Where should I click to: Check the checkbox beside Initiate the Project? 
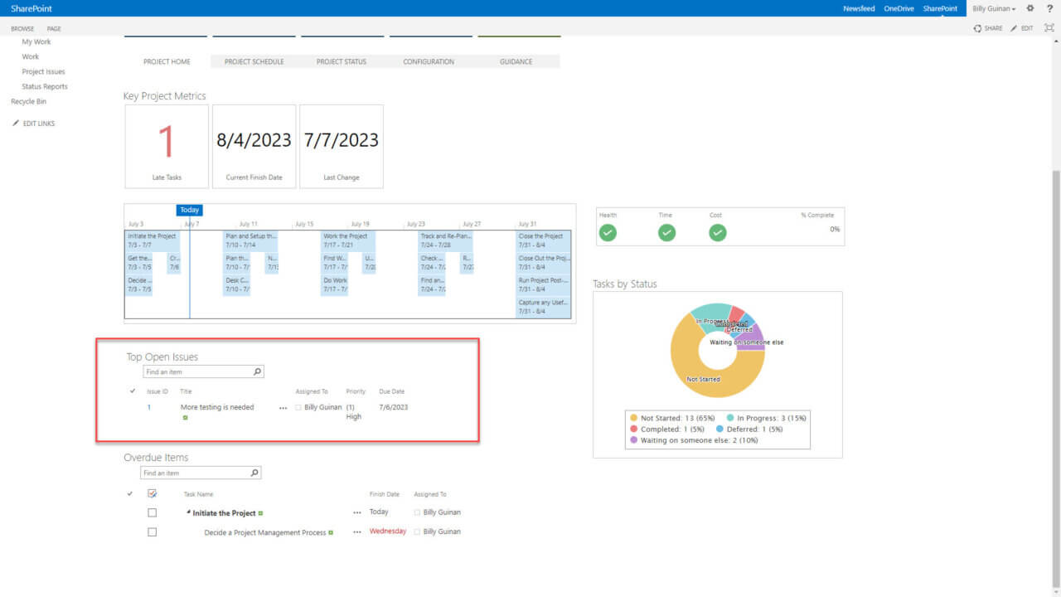pyautogui.click(x=152, y=512)
